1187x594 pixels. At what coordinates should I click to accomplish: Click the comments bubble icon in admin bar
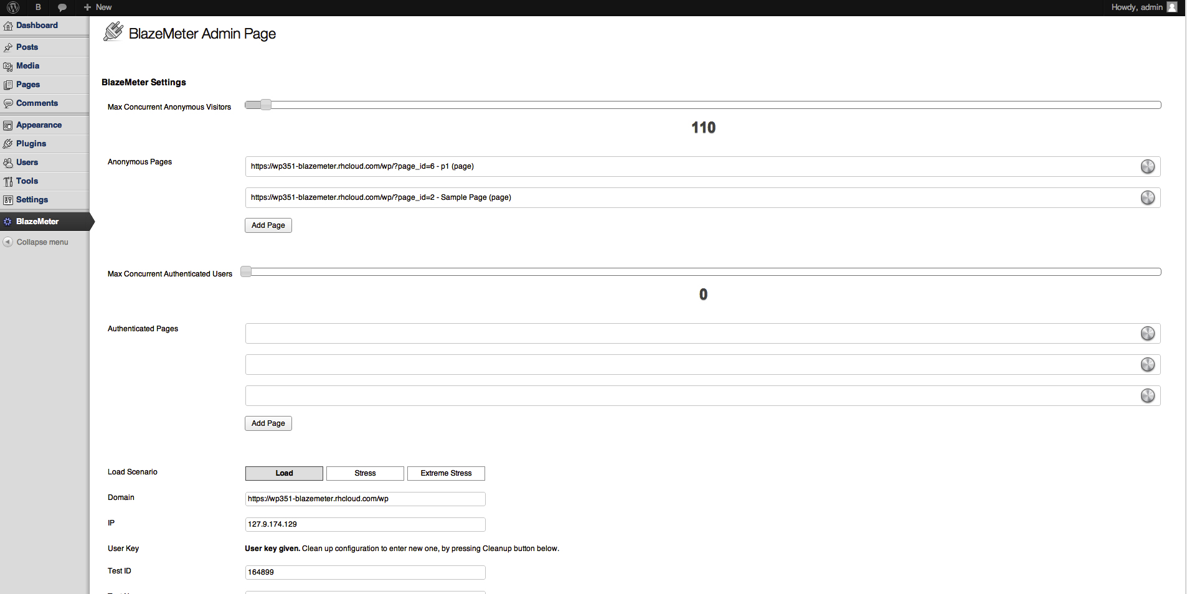coord(62,7)
